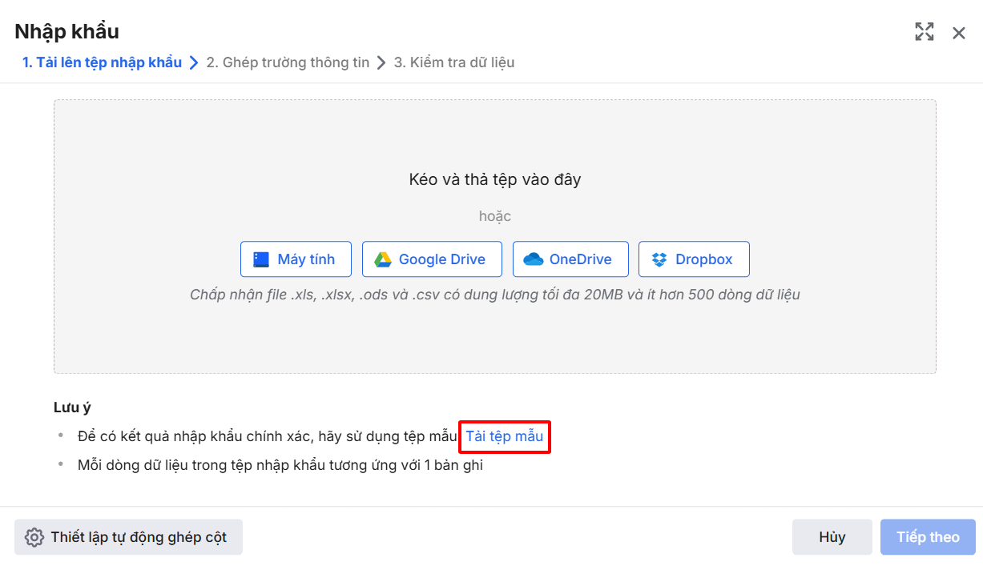Click the chevron before step 3
983x578 pixels.
pos(381,62)
